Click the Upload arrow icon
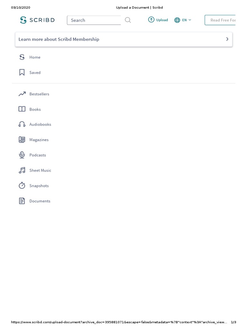The width and height of the screenshot is (247, 330). click(151, 20)
